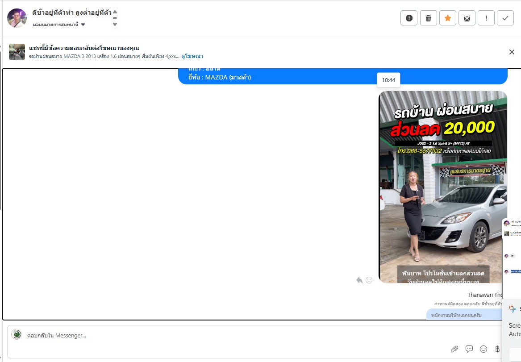Mark conversation unread with envelope icon
Viewport: 521px width, 362px height.
pos(467,18)
